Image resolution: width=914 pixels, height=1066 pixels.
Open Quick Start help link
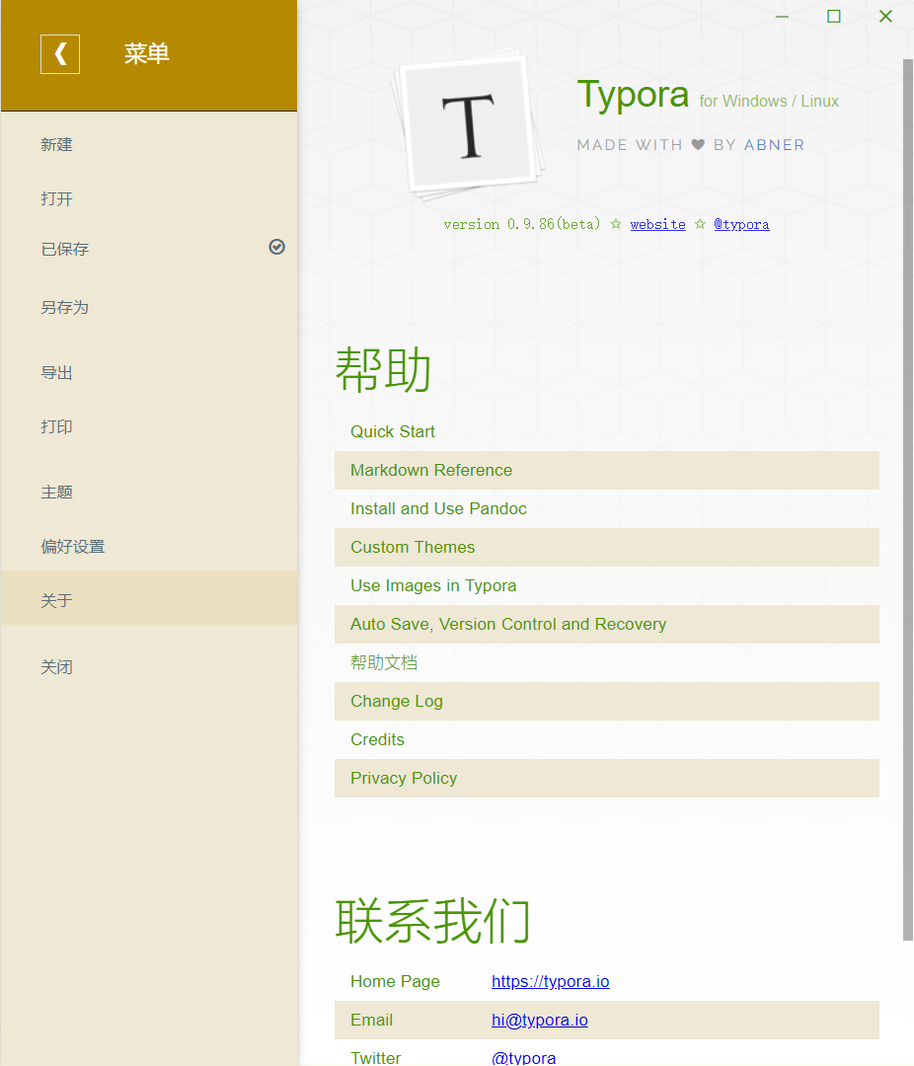pos(607,431)
